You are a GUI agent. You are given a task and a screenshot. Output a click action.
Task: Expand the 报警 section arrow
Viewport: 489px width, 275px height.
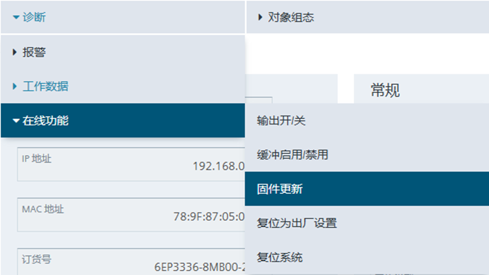coord(15,52)
